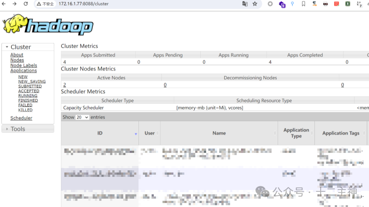
Task: Click the Active Nodes count link
Action: click(x=65, y=85)
